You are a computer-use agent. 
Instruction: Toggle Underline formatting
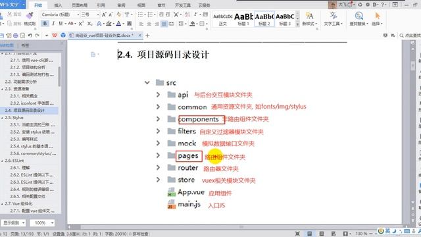[61, 24]
